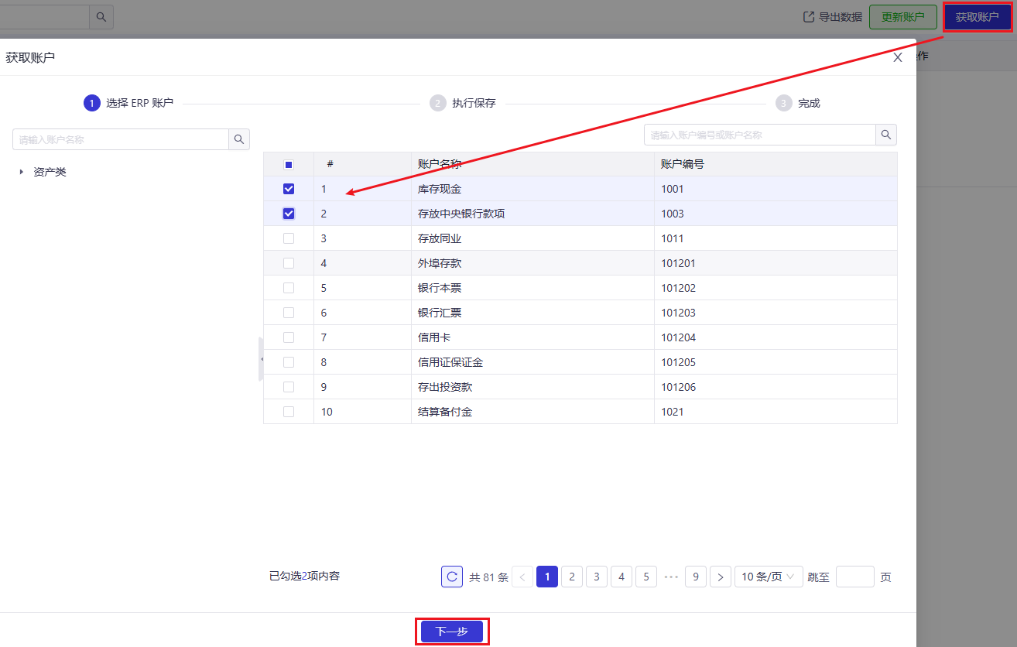Toggle the select-all header checkbox

[289, 164]
